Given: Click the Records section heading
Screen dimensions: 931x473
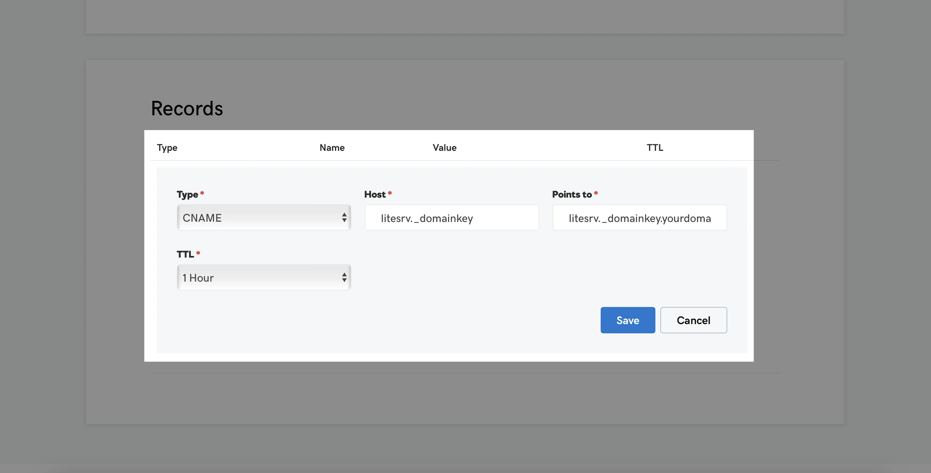Looking at the screenshot, I should tap(187, 108).
